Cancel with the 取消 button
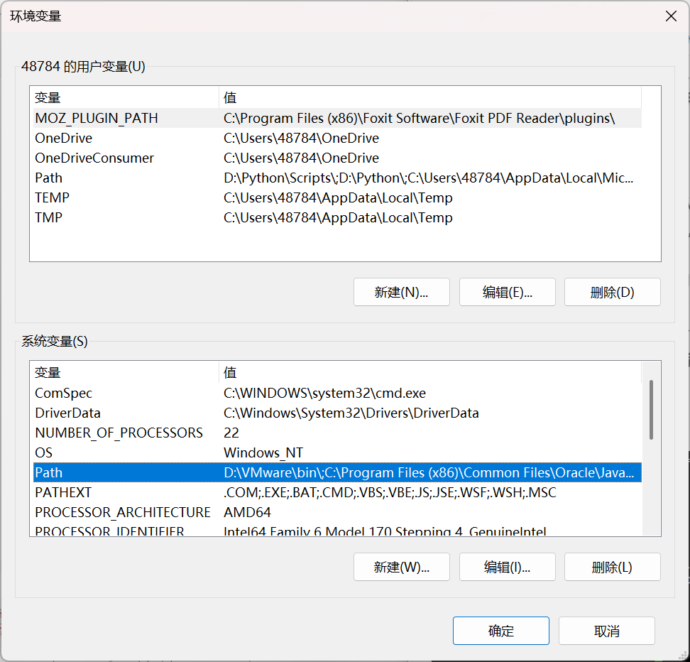 606,631
